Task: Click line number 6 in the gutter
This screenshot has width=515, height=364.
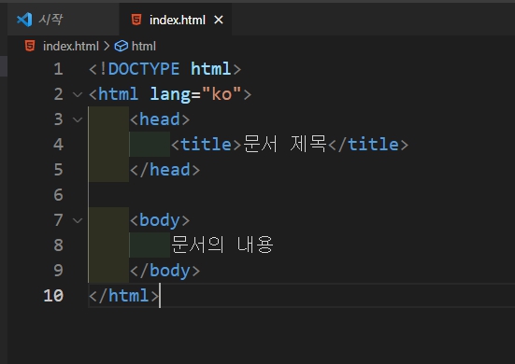Action: (x=59, y=195)
